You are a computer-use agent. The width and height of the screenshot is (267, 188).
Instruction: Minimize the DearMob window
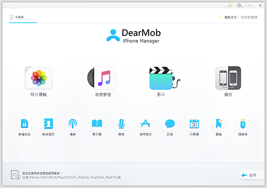250,5
